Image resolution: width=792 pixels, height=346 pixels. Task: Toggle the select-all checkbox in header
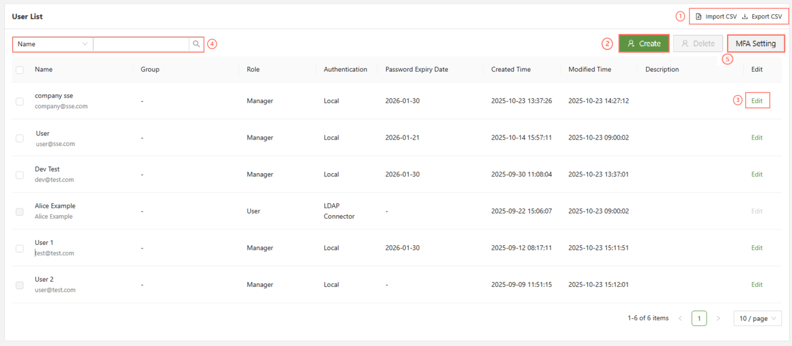[x=19, y=70]
